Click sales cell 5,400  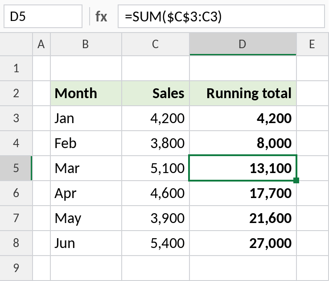point(156,243)
